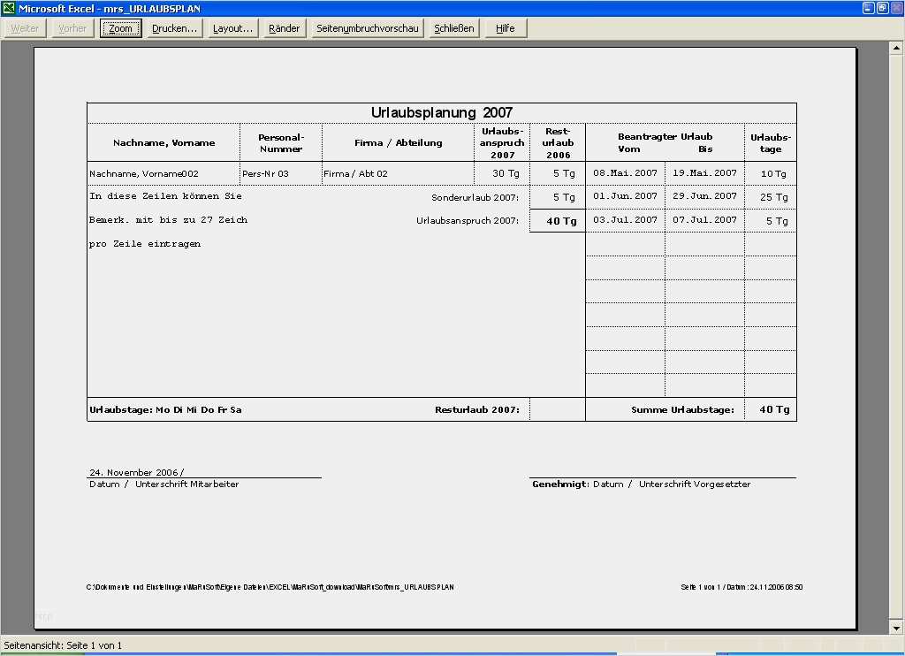The width and height of the screenshot is (905, 656).
Task: Click the Weiter button for the next page
Action: click(x=25, y=28)
